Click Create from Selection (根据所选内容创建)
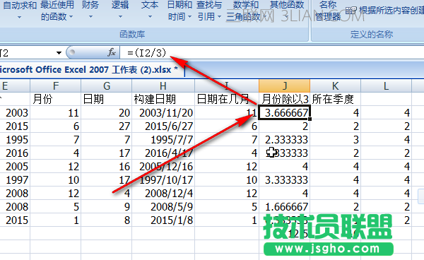The width and height of the screenshot is (424, 260). pyautogui.click(x=385, y=11)
